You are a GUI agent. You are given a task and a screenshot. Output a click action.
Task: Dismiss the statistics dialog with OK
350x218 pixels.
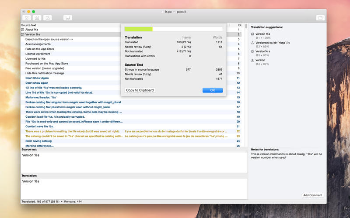(x=213, y=90)
